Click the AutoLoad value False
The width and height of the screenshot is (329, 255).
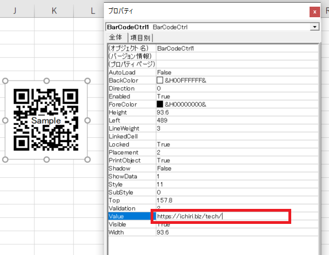pos(164,72)
